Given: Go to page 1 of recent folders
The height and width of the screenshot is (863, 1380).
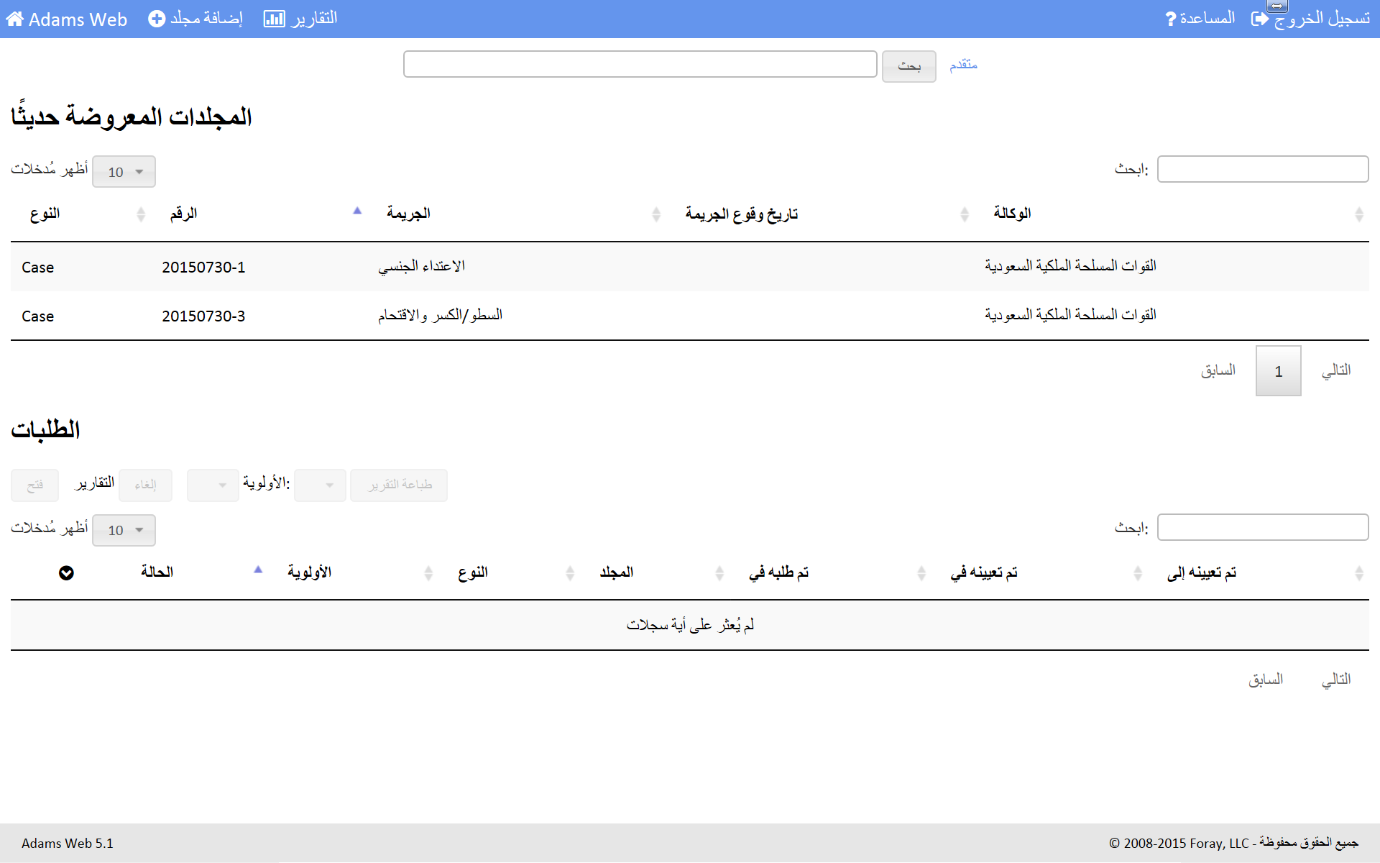Looking at the screenshot, I should click(x=1278, y=371).
